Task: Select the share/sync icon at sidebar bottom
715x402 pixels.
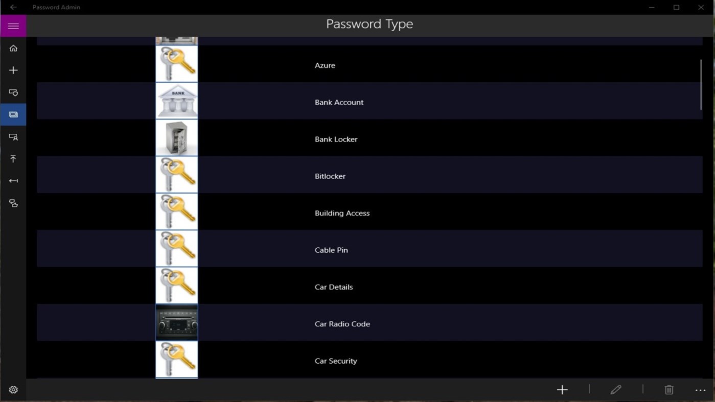Action: click(13, 203)
